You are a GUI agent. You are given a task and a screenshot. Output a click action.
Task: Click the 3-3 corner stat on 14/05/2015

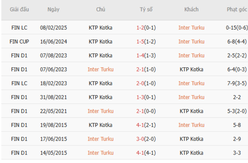tap(237, 153)
